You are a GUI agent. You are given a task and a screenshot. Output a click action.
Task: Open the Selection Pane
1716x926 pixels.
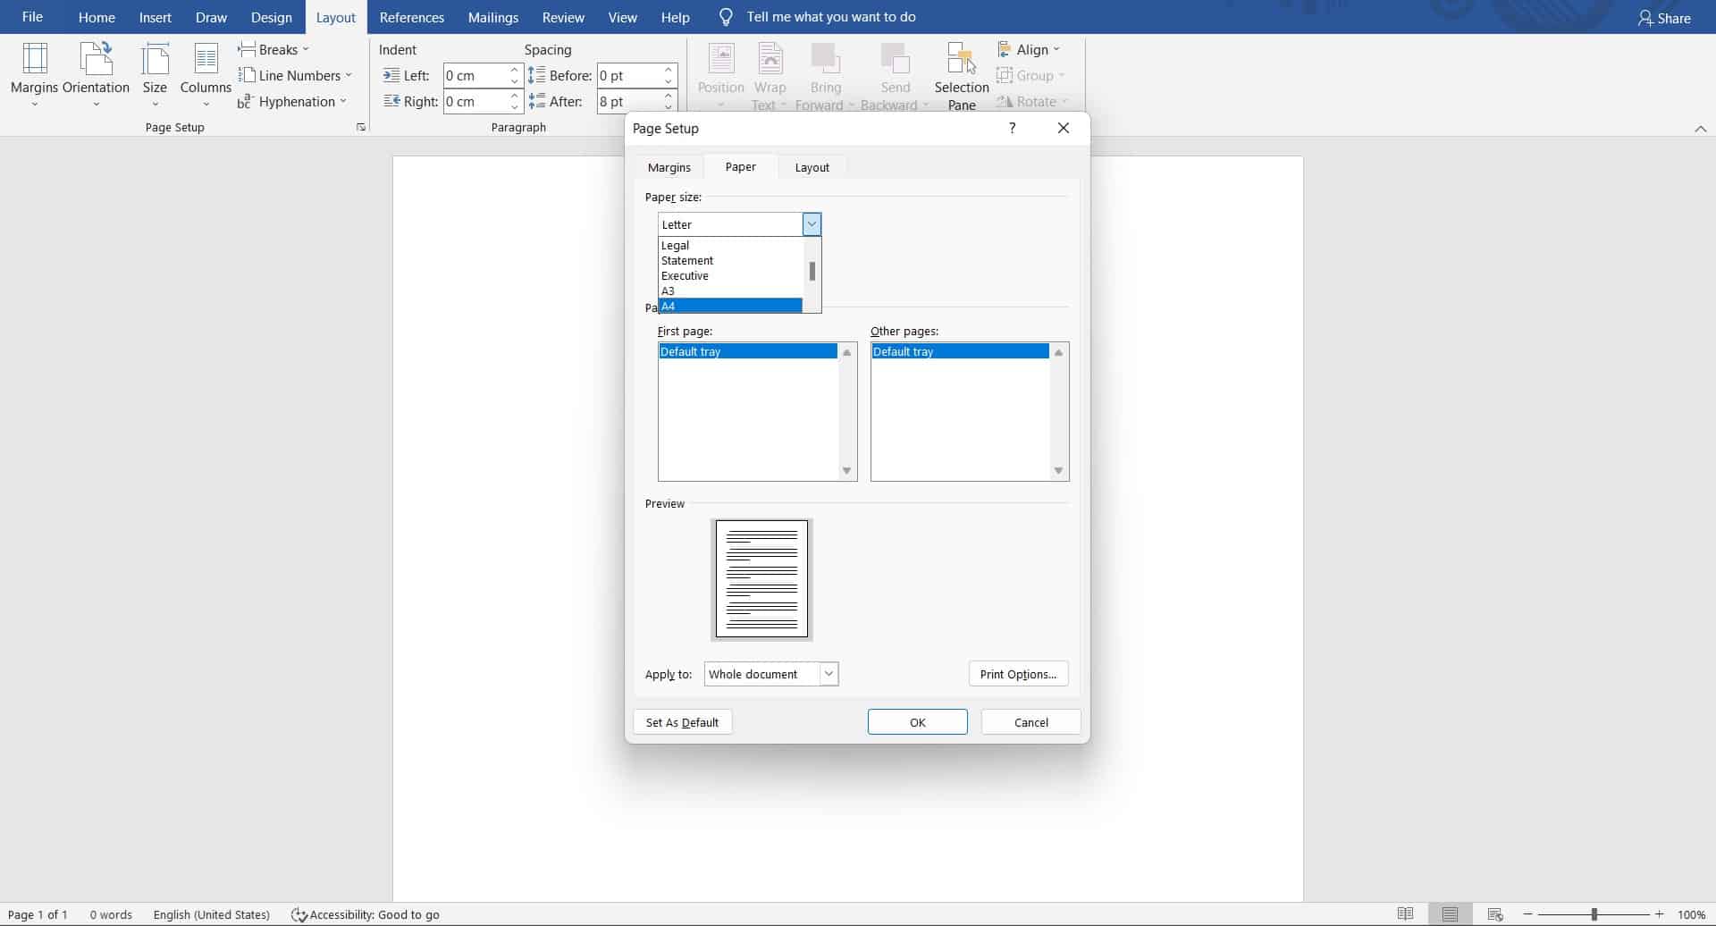coord(961,75)
